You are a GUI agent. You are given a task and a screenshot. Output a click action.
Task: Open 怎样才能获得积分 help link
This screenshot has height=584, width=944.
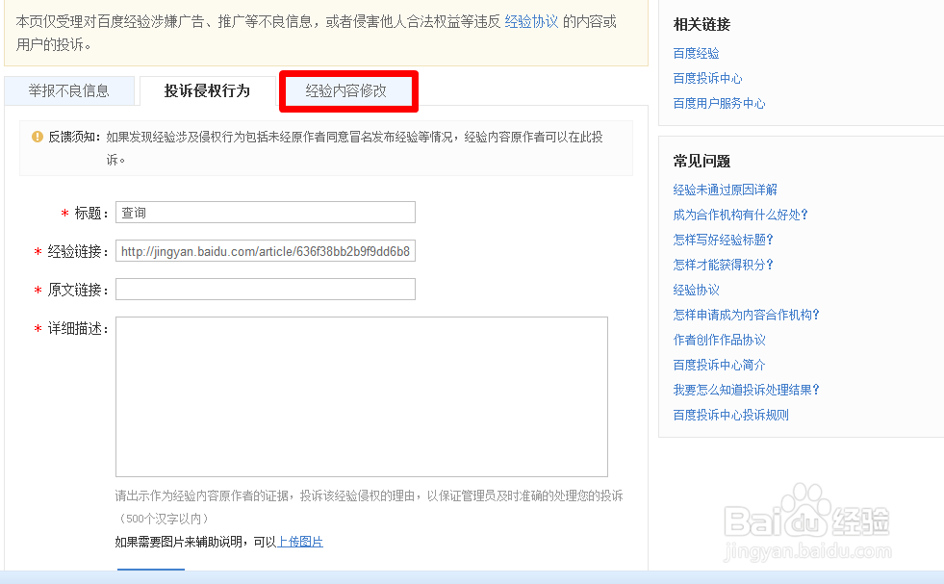click(722, 264)
